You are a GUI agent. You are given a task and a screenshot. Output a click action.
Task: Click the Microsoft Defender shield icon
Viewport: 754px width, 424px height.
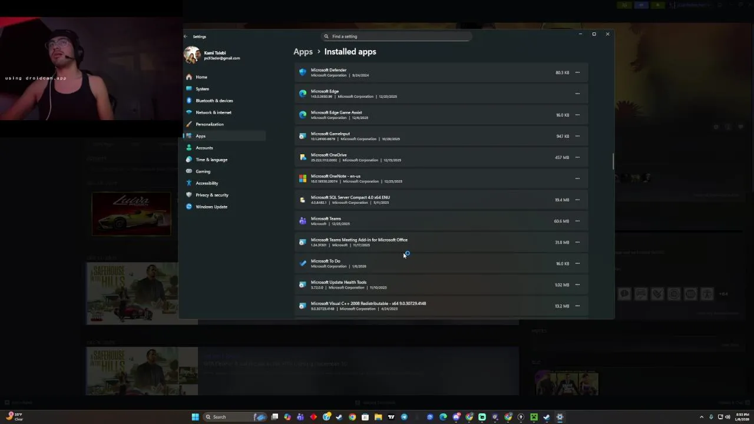pyautogui.click(x=303, y=72)
